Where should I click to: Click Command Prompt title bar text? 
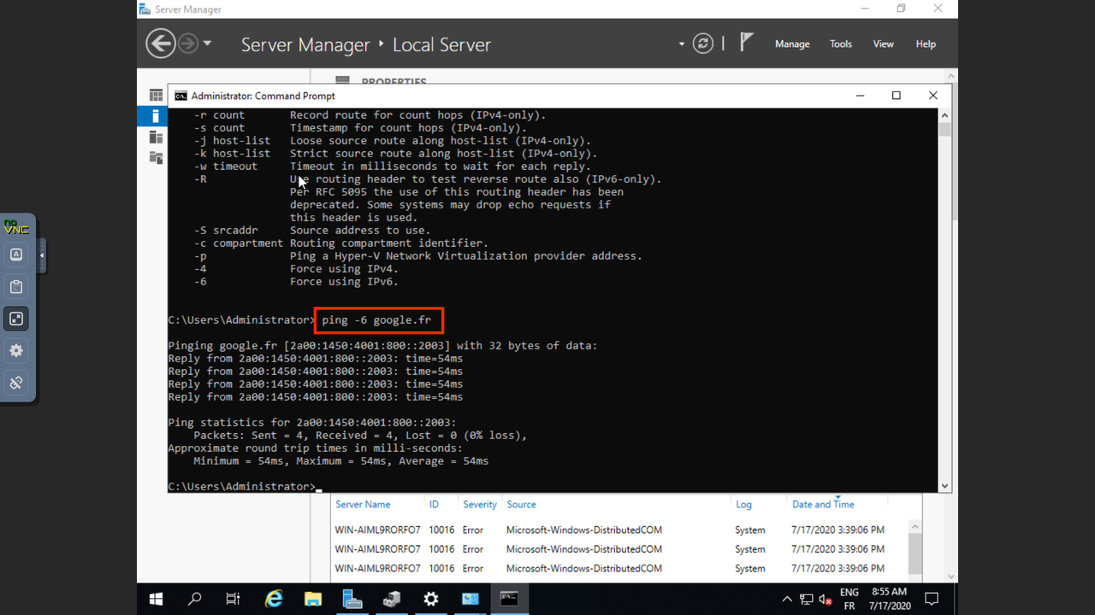[x=263, y=96]
